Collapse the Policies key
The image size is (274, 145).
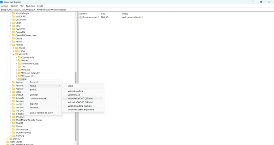[11, 45]
